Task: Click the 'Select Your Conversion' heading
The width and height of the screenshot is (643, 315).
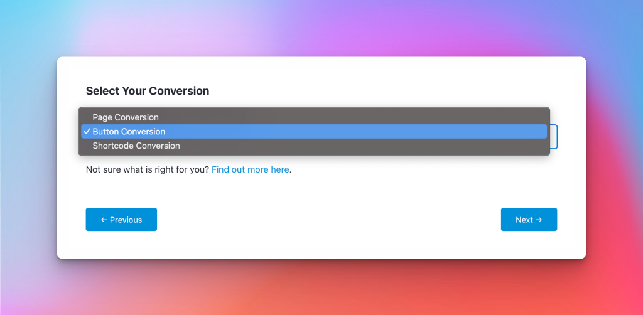Action: click(x=148, y=91)
